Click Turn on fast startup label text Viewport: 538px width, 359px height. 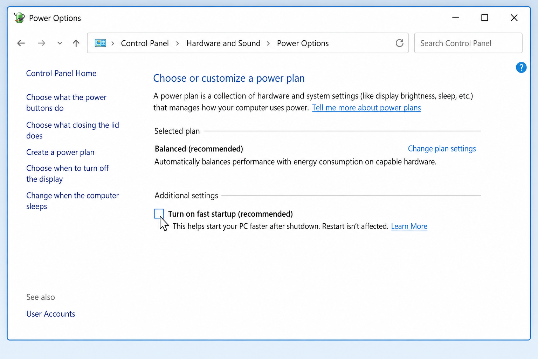pos(230,214)
